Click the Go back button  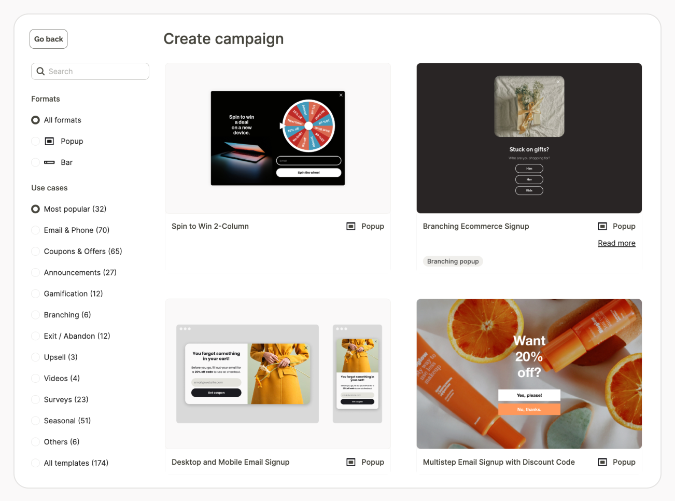49,39
